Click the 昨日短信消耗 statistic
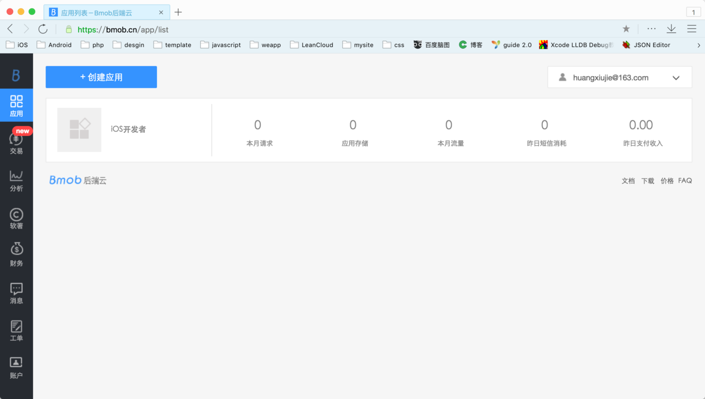 point(546,132)
